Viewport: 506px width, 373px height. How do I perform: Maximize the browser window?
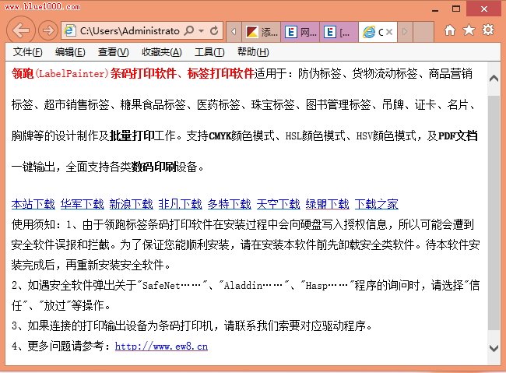(x=456, y=9)
